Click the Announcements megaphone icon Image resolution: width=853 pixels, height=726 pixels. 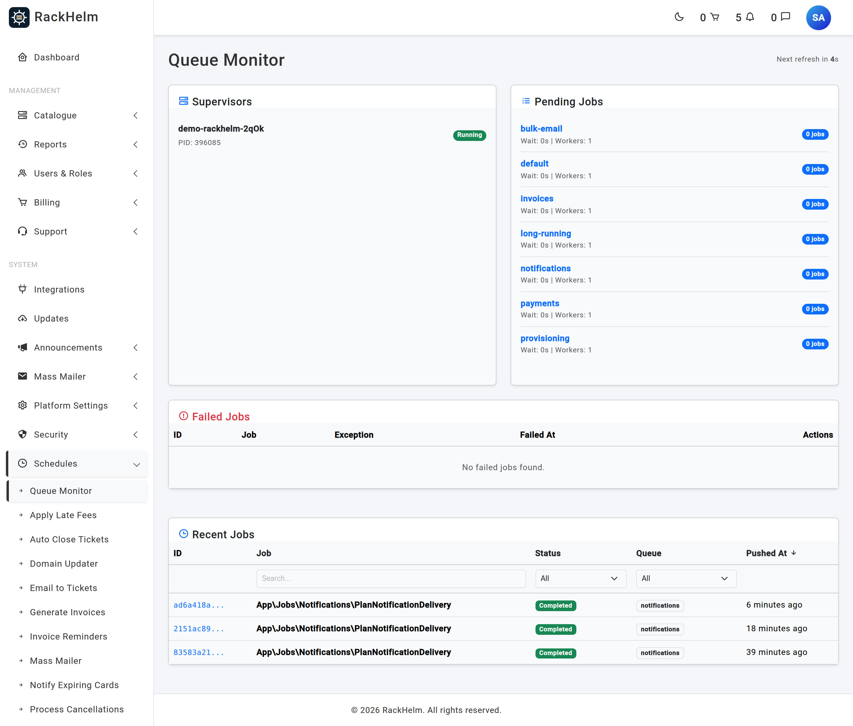[23, 347]
